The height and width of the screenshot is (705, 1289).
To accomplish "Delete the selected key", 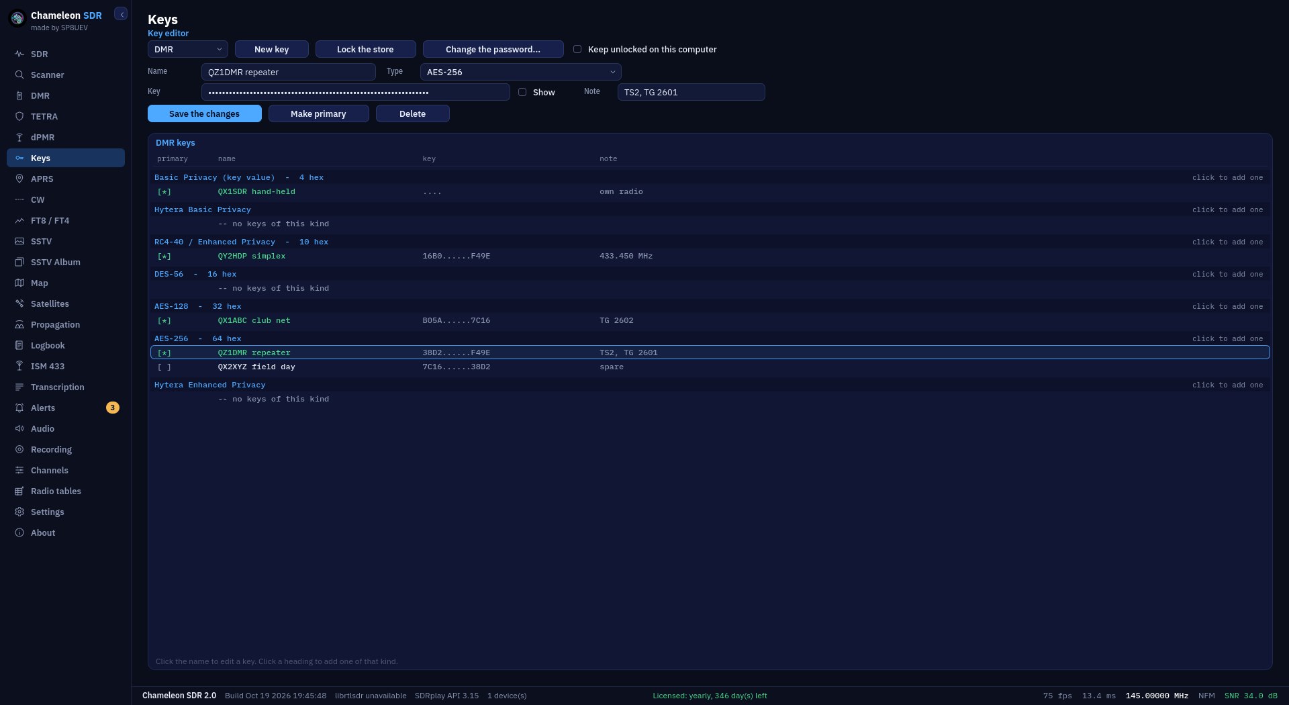I will (413, 113).
